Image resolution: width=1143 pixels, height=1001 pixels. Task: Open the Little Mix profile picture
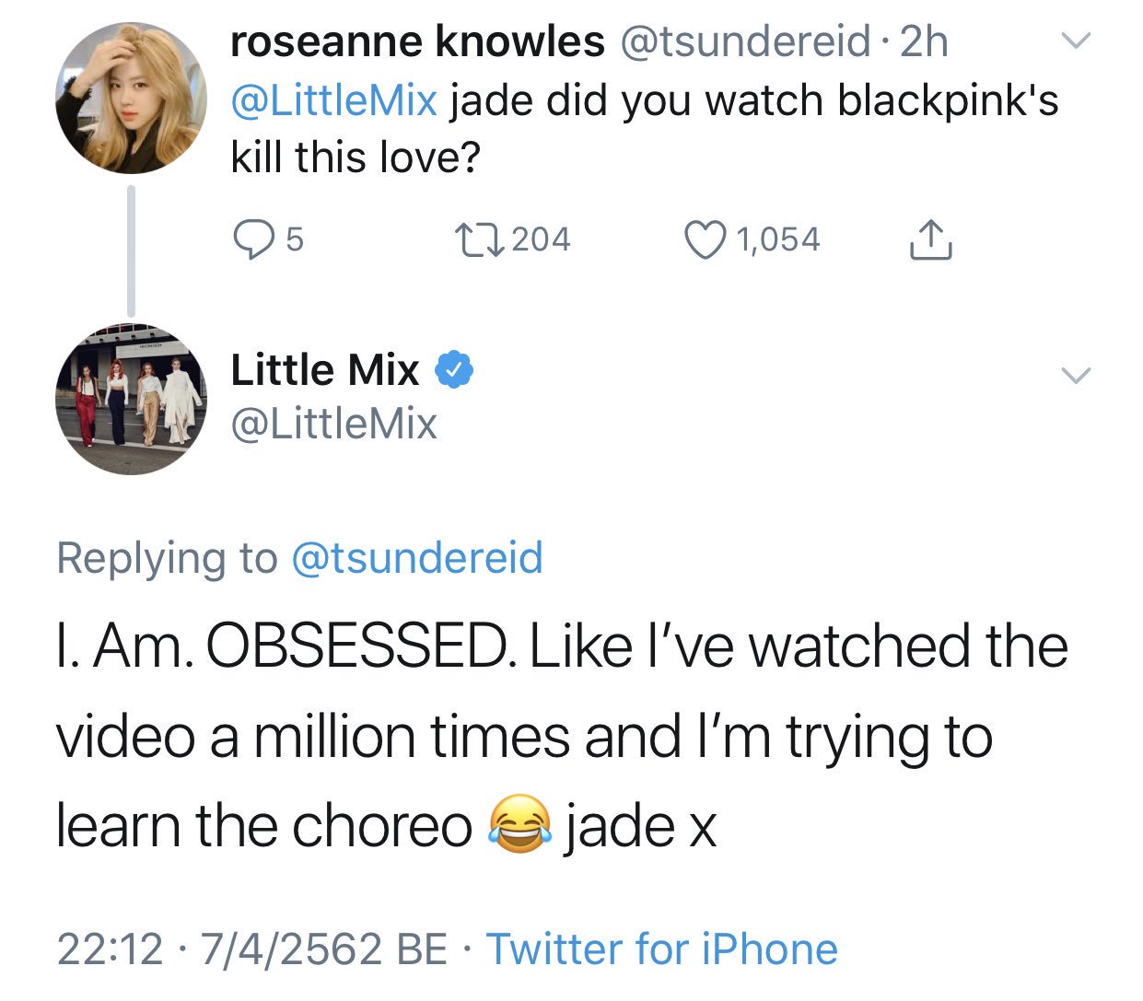click(131, 400)
